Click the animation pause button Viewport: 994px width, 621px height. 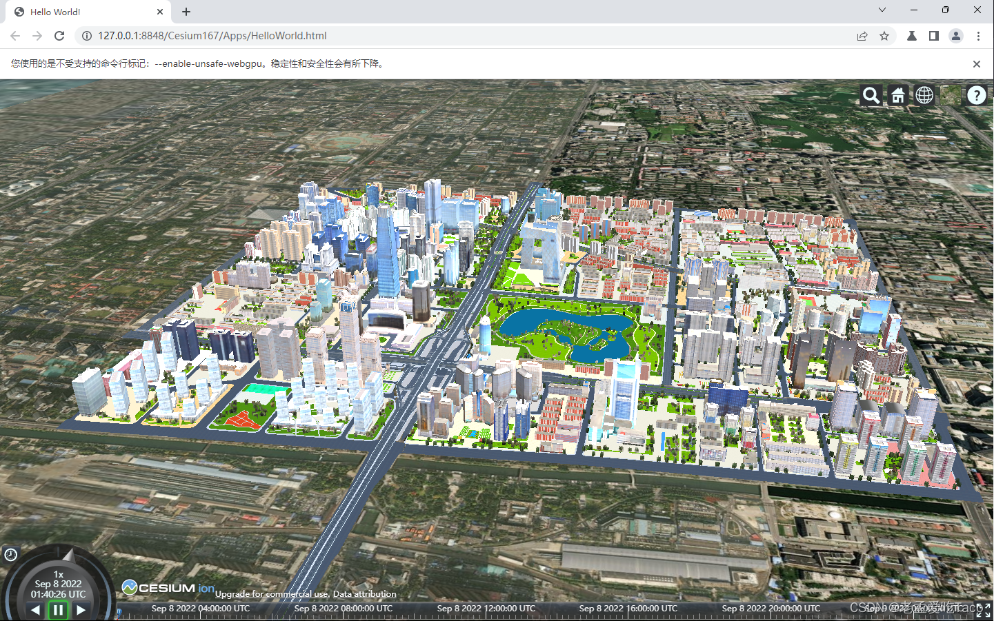tap(58, 610)
